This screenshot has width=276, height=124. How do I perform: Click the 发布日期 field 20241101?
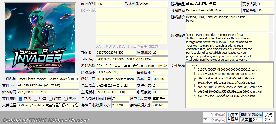160,79
